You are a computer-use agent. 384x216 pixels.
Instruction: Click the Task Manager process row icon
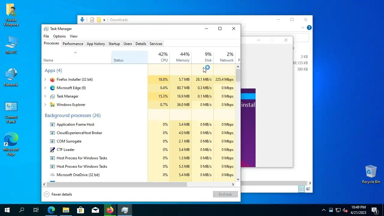click(52, 96)
